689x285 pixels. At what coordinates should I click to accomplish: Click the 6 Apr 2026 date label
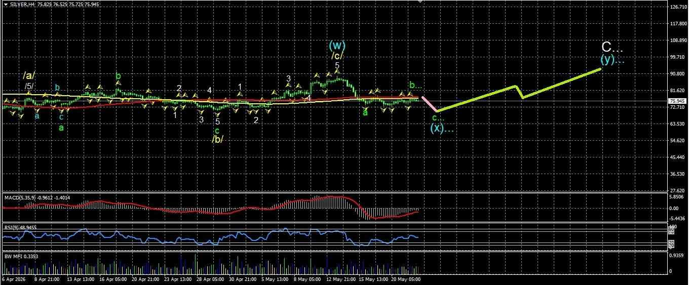pos(14,279)
